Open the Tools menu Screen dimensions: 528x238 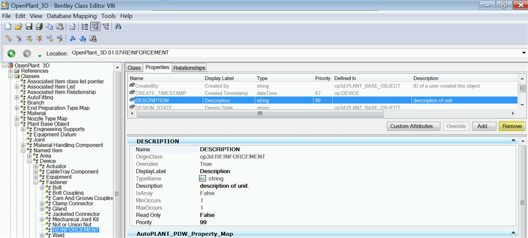108,16
